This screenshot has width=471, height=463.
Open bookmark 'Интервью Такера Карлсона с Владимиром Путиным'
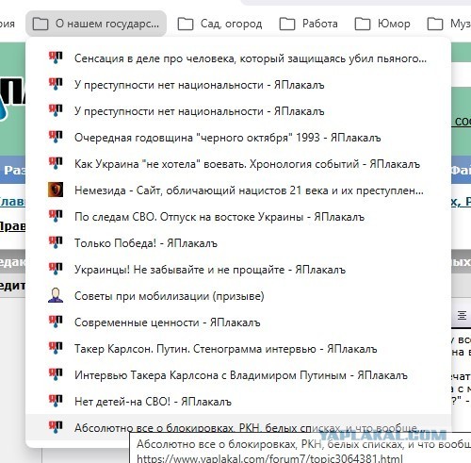point(238,375)
